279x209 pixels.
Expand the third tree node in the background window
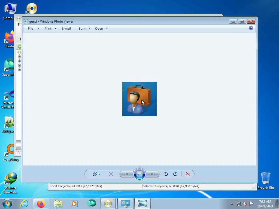(x=19, y=65)
